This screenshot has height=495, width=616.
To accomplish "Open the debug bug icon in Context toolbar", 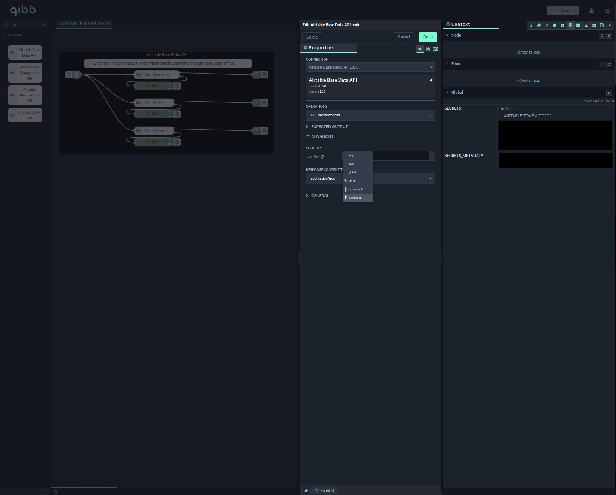I will click(x=555, y=25).
